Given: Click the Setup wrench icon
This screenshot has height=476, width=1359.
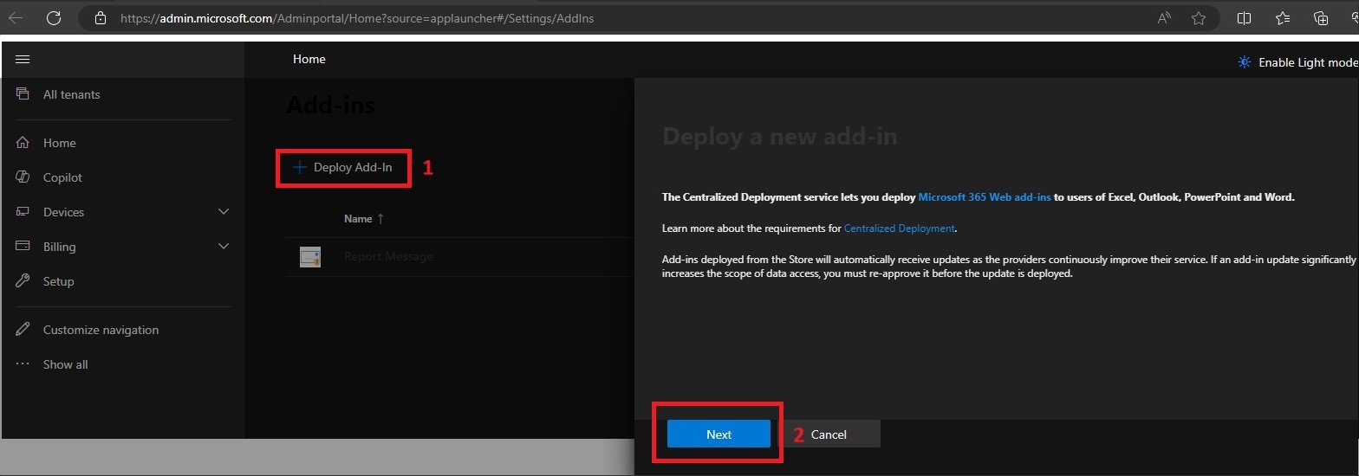Looking at the screenshot, I should (x=23, y=280).
